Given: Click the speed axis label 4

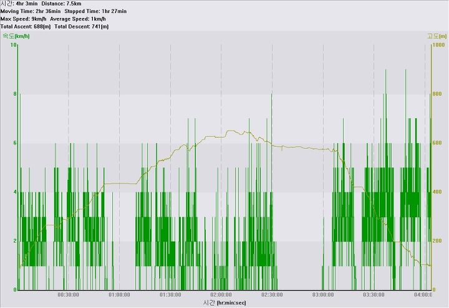Looking at the screenshot, I should [15, 192].
